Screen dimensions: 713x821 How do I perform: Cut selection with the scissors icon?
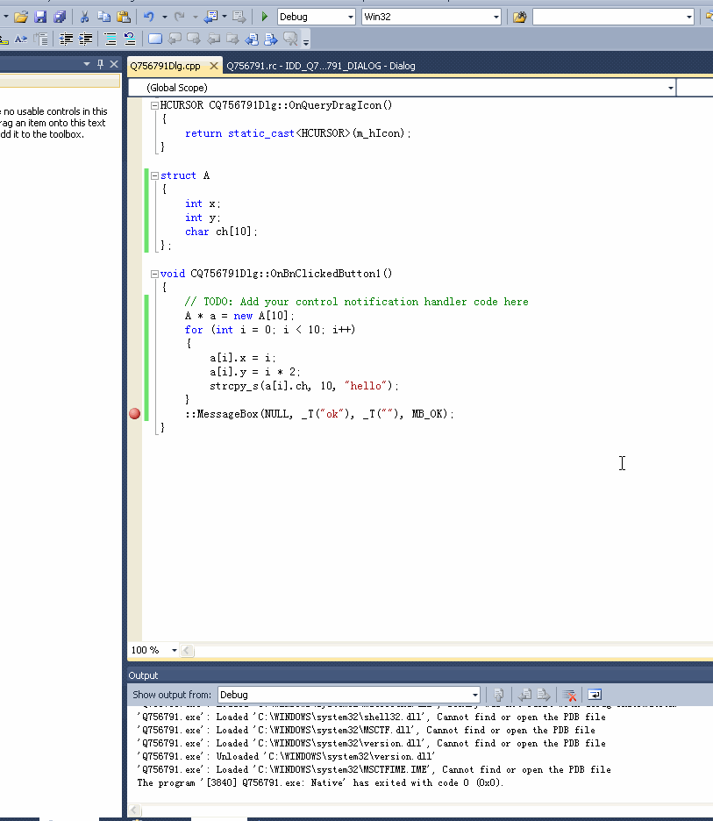point(84,17)
